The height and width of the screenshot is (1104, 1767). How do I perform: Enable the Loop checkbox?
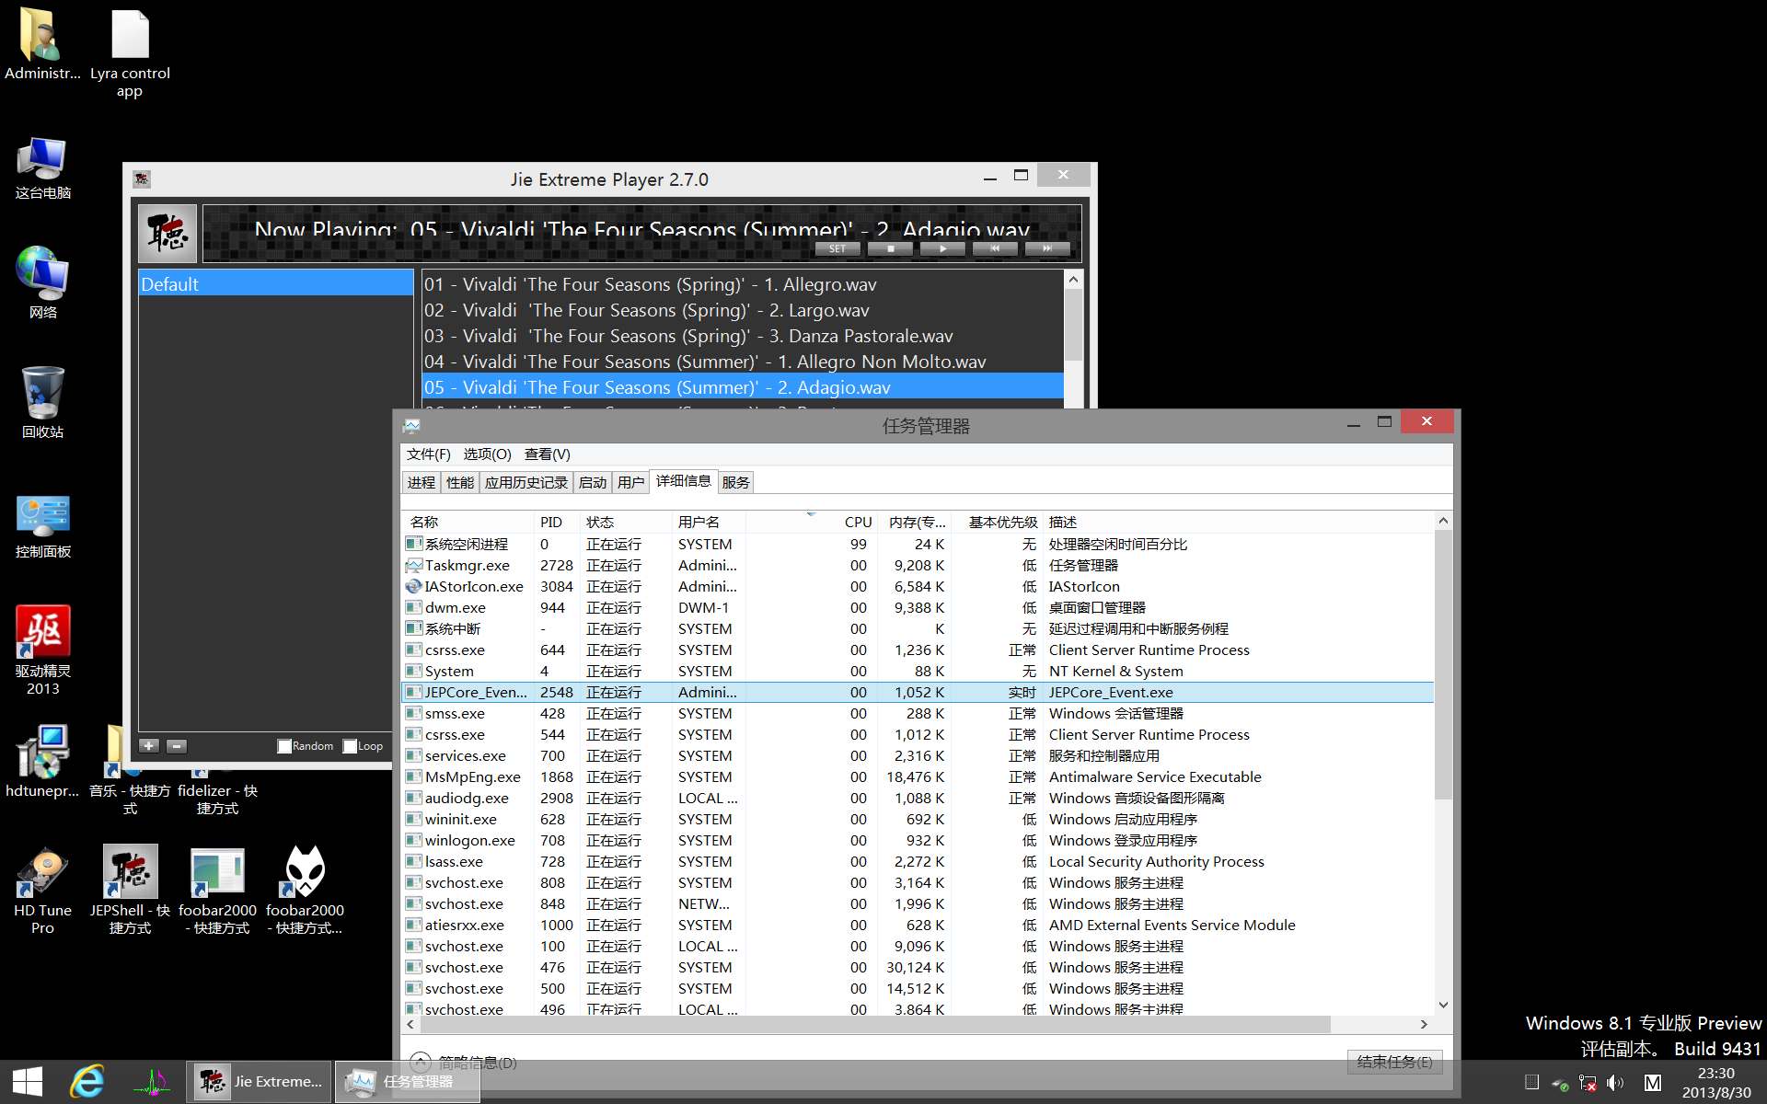click(x=350, y=746)
